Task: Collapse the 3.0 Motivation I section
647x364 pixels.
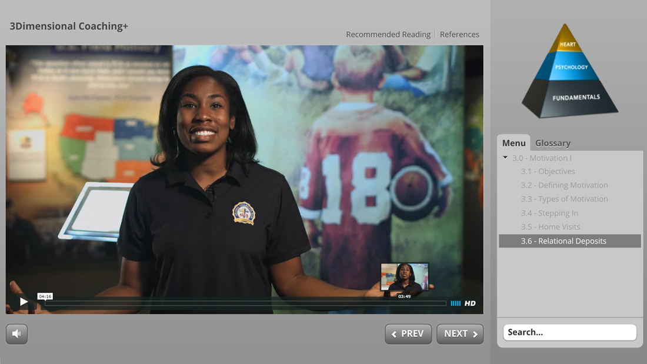Action: pos(505,158)
